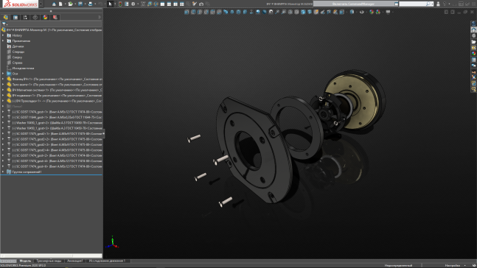Open the Options gear icon
This screenshot has width=477, height=268.
133,4
